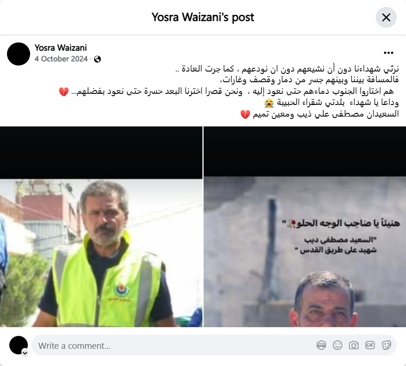Open the sticker picker icon
Image resolution: width=406 pixels, height=366 pixels.
coord(386,345)
